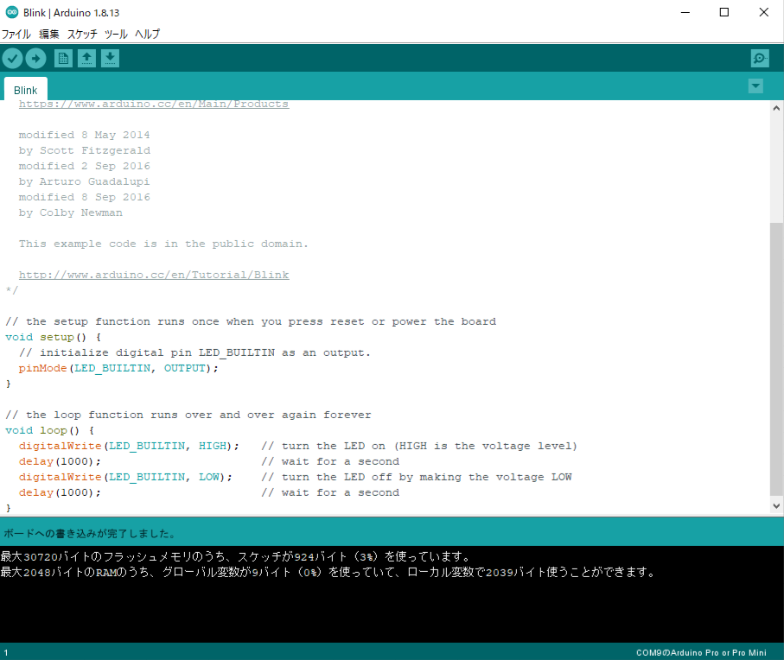Screen dimensions: 784x660
Task: Click the Arduino logo in title bar
Action: tap(11, 12)
